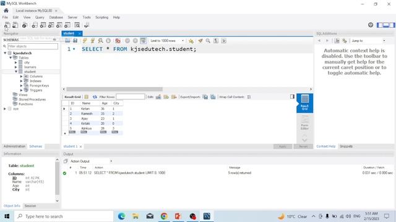Image resolution: width=396 pixels, height=222 pixels.
Task: Switch to the Administration tab
Action: point(14,146)
